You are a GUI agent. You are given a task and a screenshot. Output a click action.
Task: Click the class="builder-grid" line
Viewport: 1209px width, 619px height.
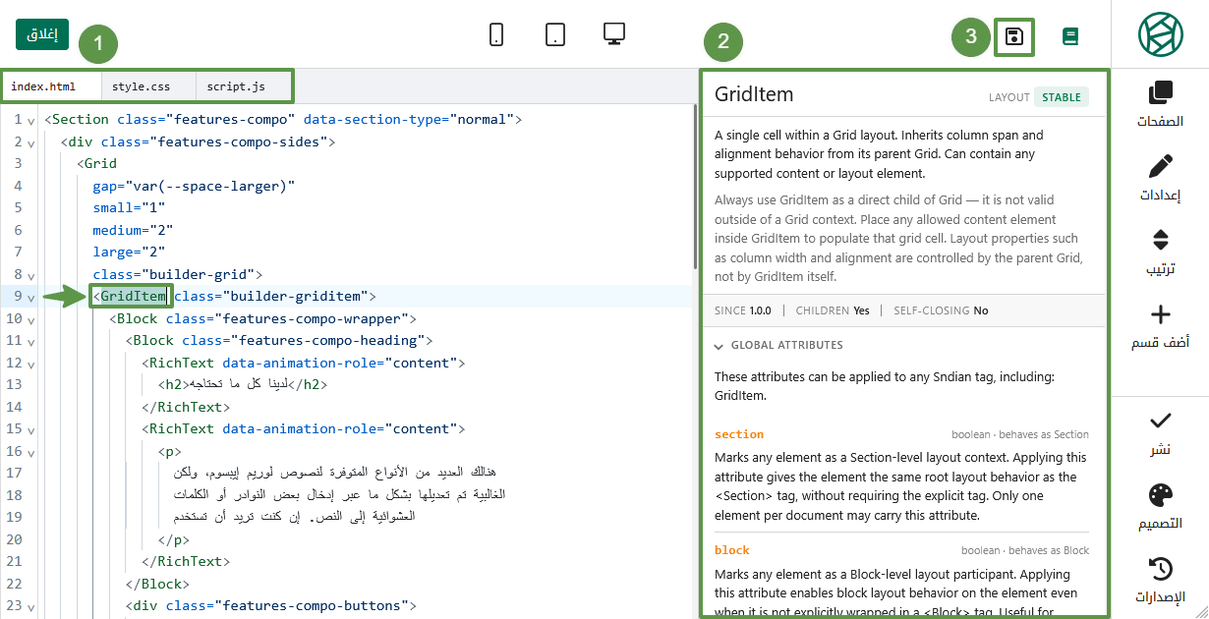(x=178, y=274)
